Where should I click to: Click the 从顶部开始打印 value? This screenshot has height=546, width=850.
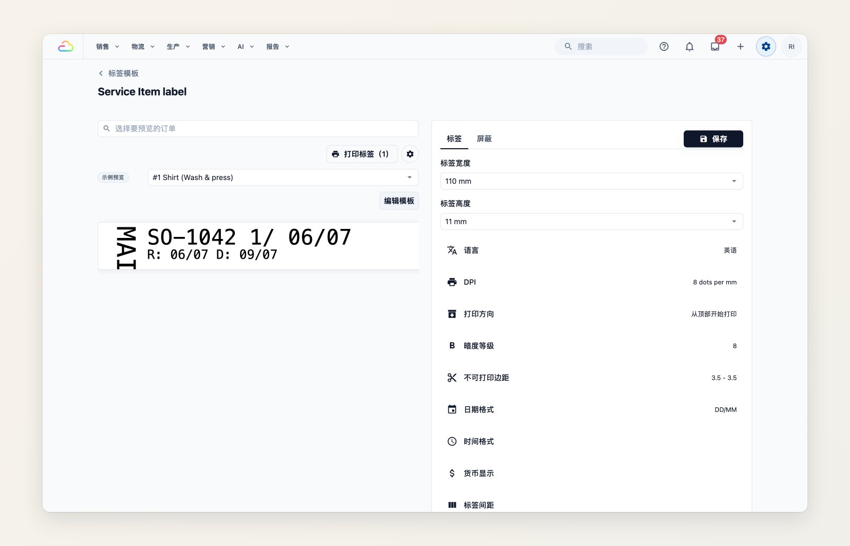(x=714, y=314)
